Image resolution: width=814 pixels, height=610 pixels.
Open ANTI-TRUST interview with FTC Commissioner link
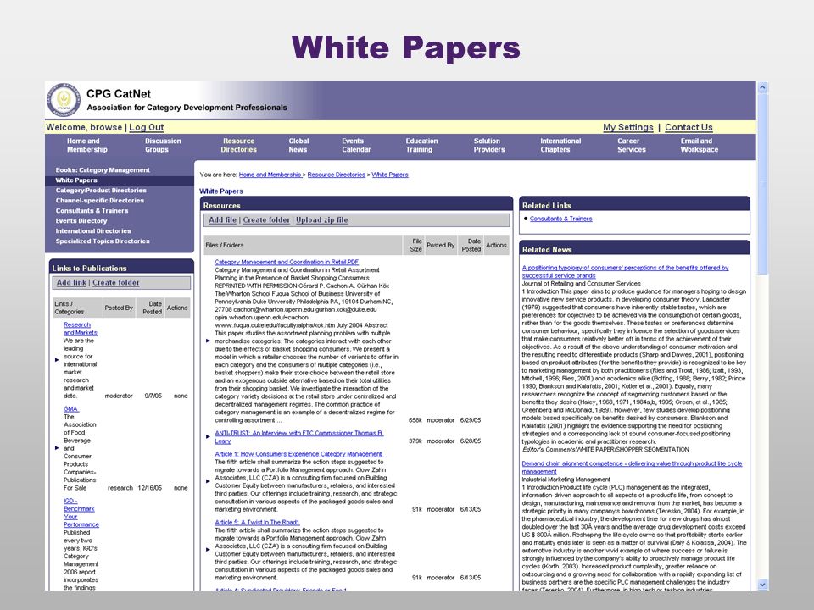pyautogui.click(x=299, y=437)
